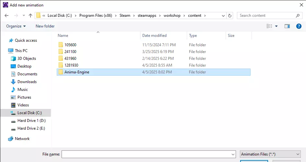306x162 pixels.
Task: Click the workshop breadcrumb
Action: 172,16
